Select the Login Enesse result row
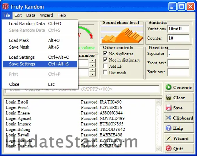This screenshot has height=156, width=197. (18, 113)
